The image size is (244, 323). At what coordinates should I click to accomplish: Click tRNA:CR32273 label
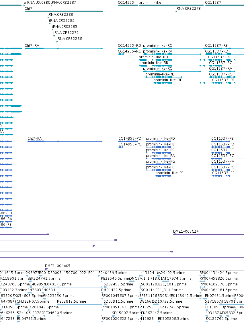tap(188, 9)
